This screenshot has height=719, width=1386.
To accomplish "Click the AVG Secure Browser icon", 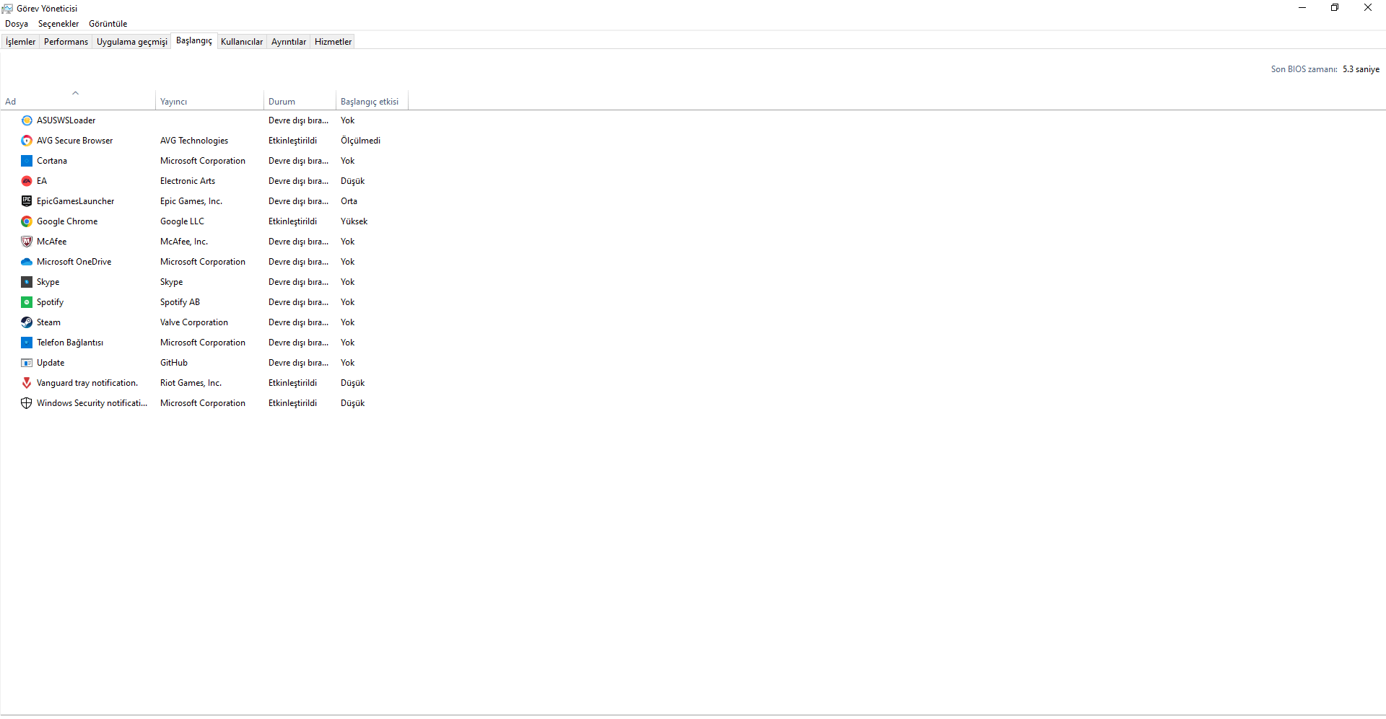I will (27, 141).
